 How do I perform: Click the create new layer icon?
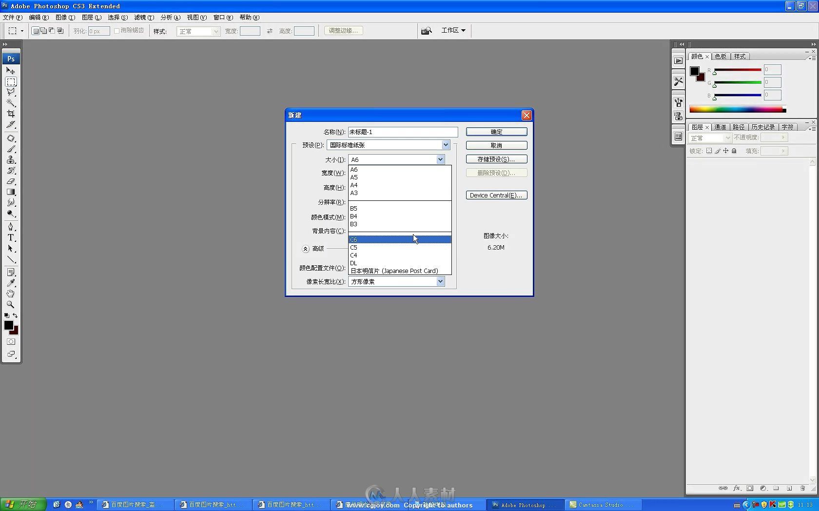point(789,488)
